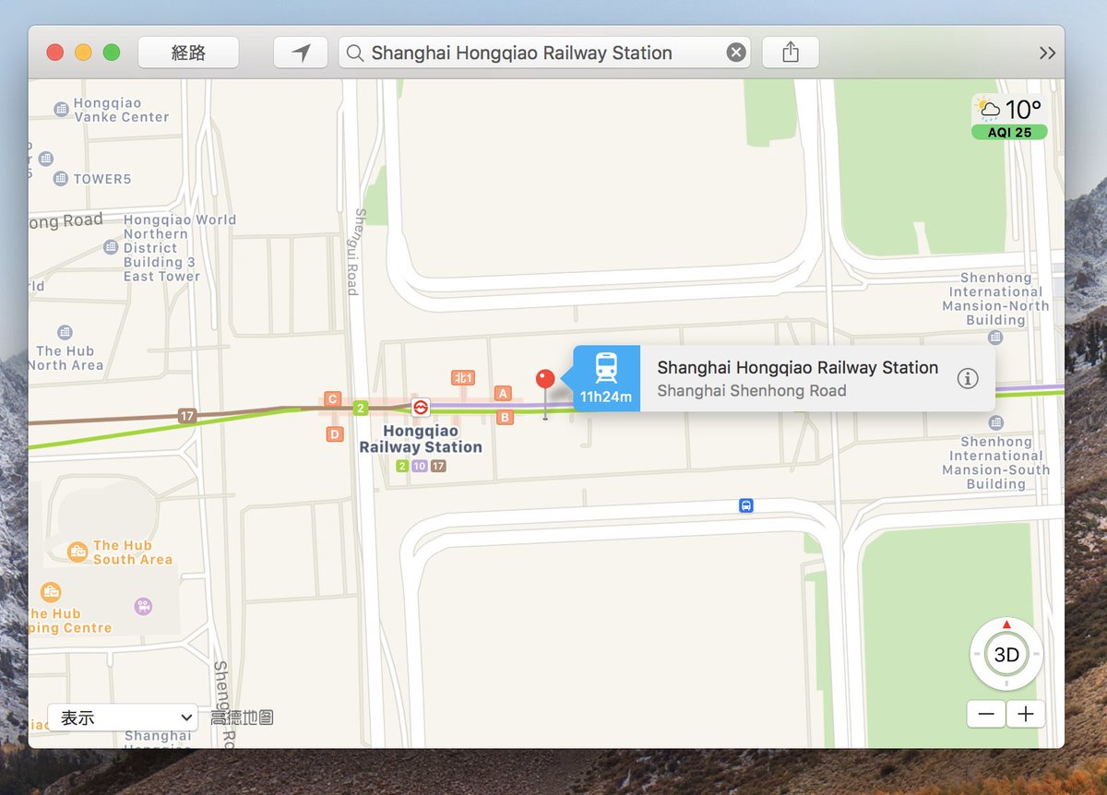Close the Maps window
This screenshot has width=1107, height=795.
click(x=55, y=53)
